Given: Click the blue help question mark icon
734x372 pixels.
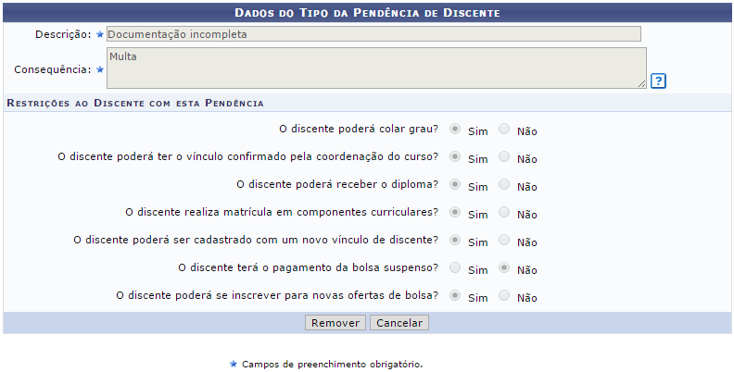Looking at the screenshot, I should pos(658,81).
